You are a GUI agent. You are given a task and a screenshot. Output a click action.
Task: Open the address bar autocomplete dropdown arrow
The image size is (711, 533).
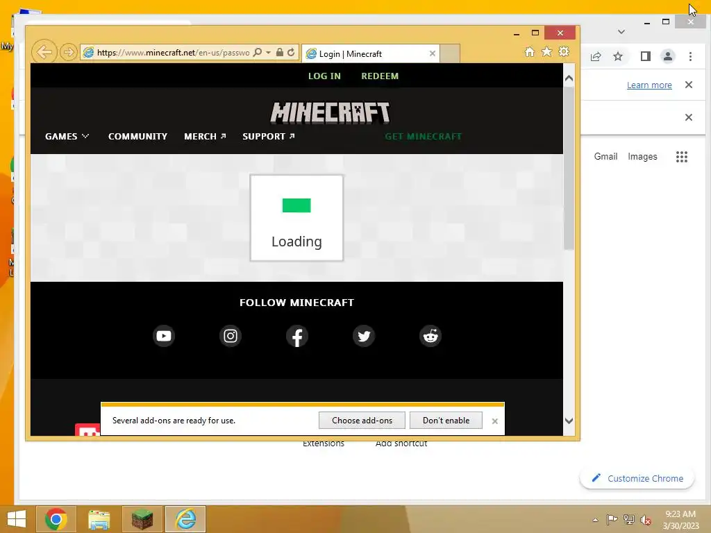pos(269,53)
